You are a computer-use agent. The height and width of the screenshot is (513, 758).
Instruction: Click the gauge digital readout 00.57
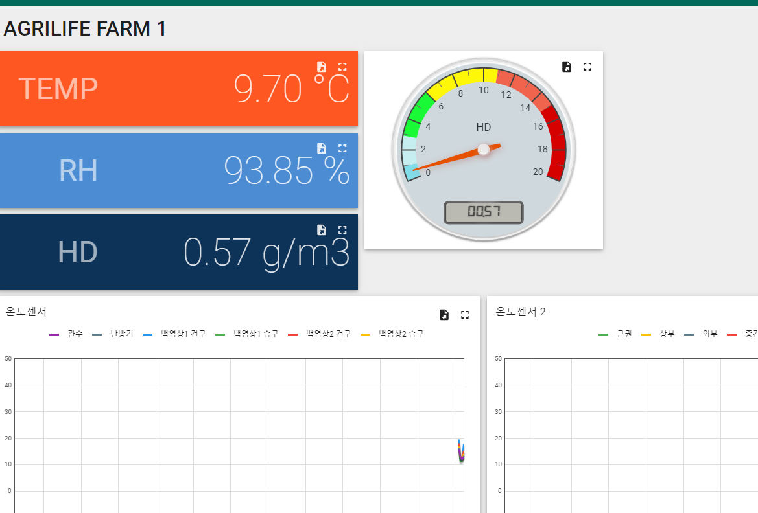(x=484, y=212)
